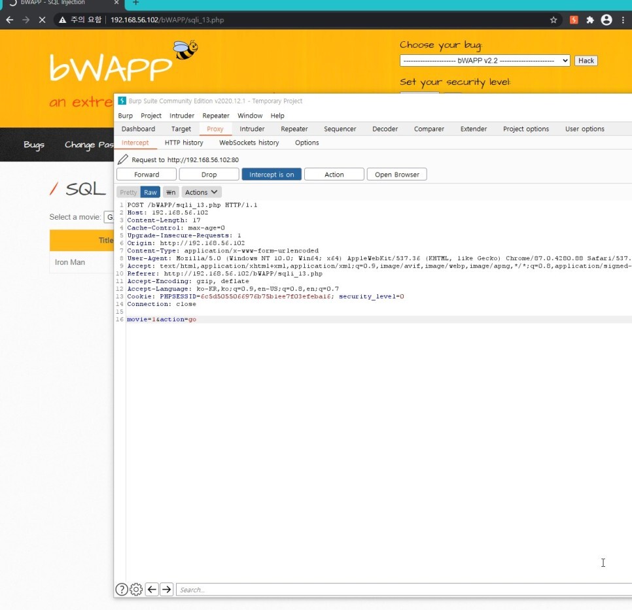Screen dimensions: 632x610
Task: Open the Chrome extensions puzzle icon
Action: (590, 20)
